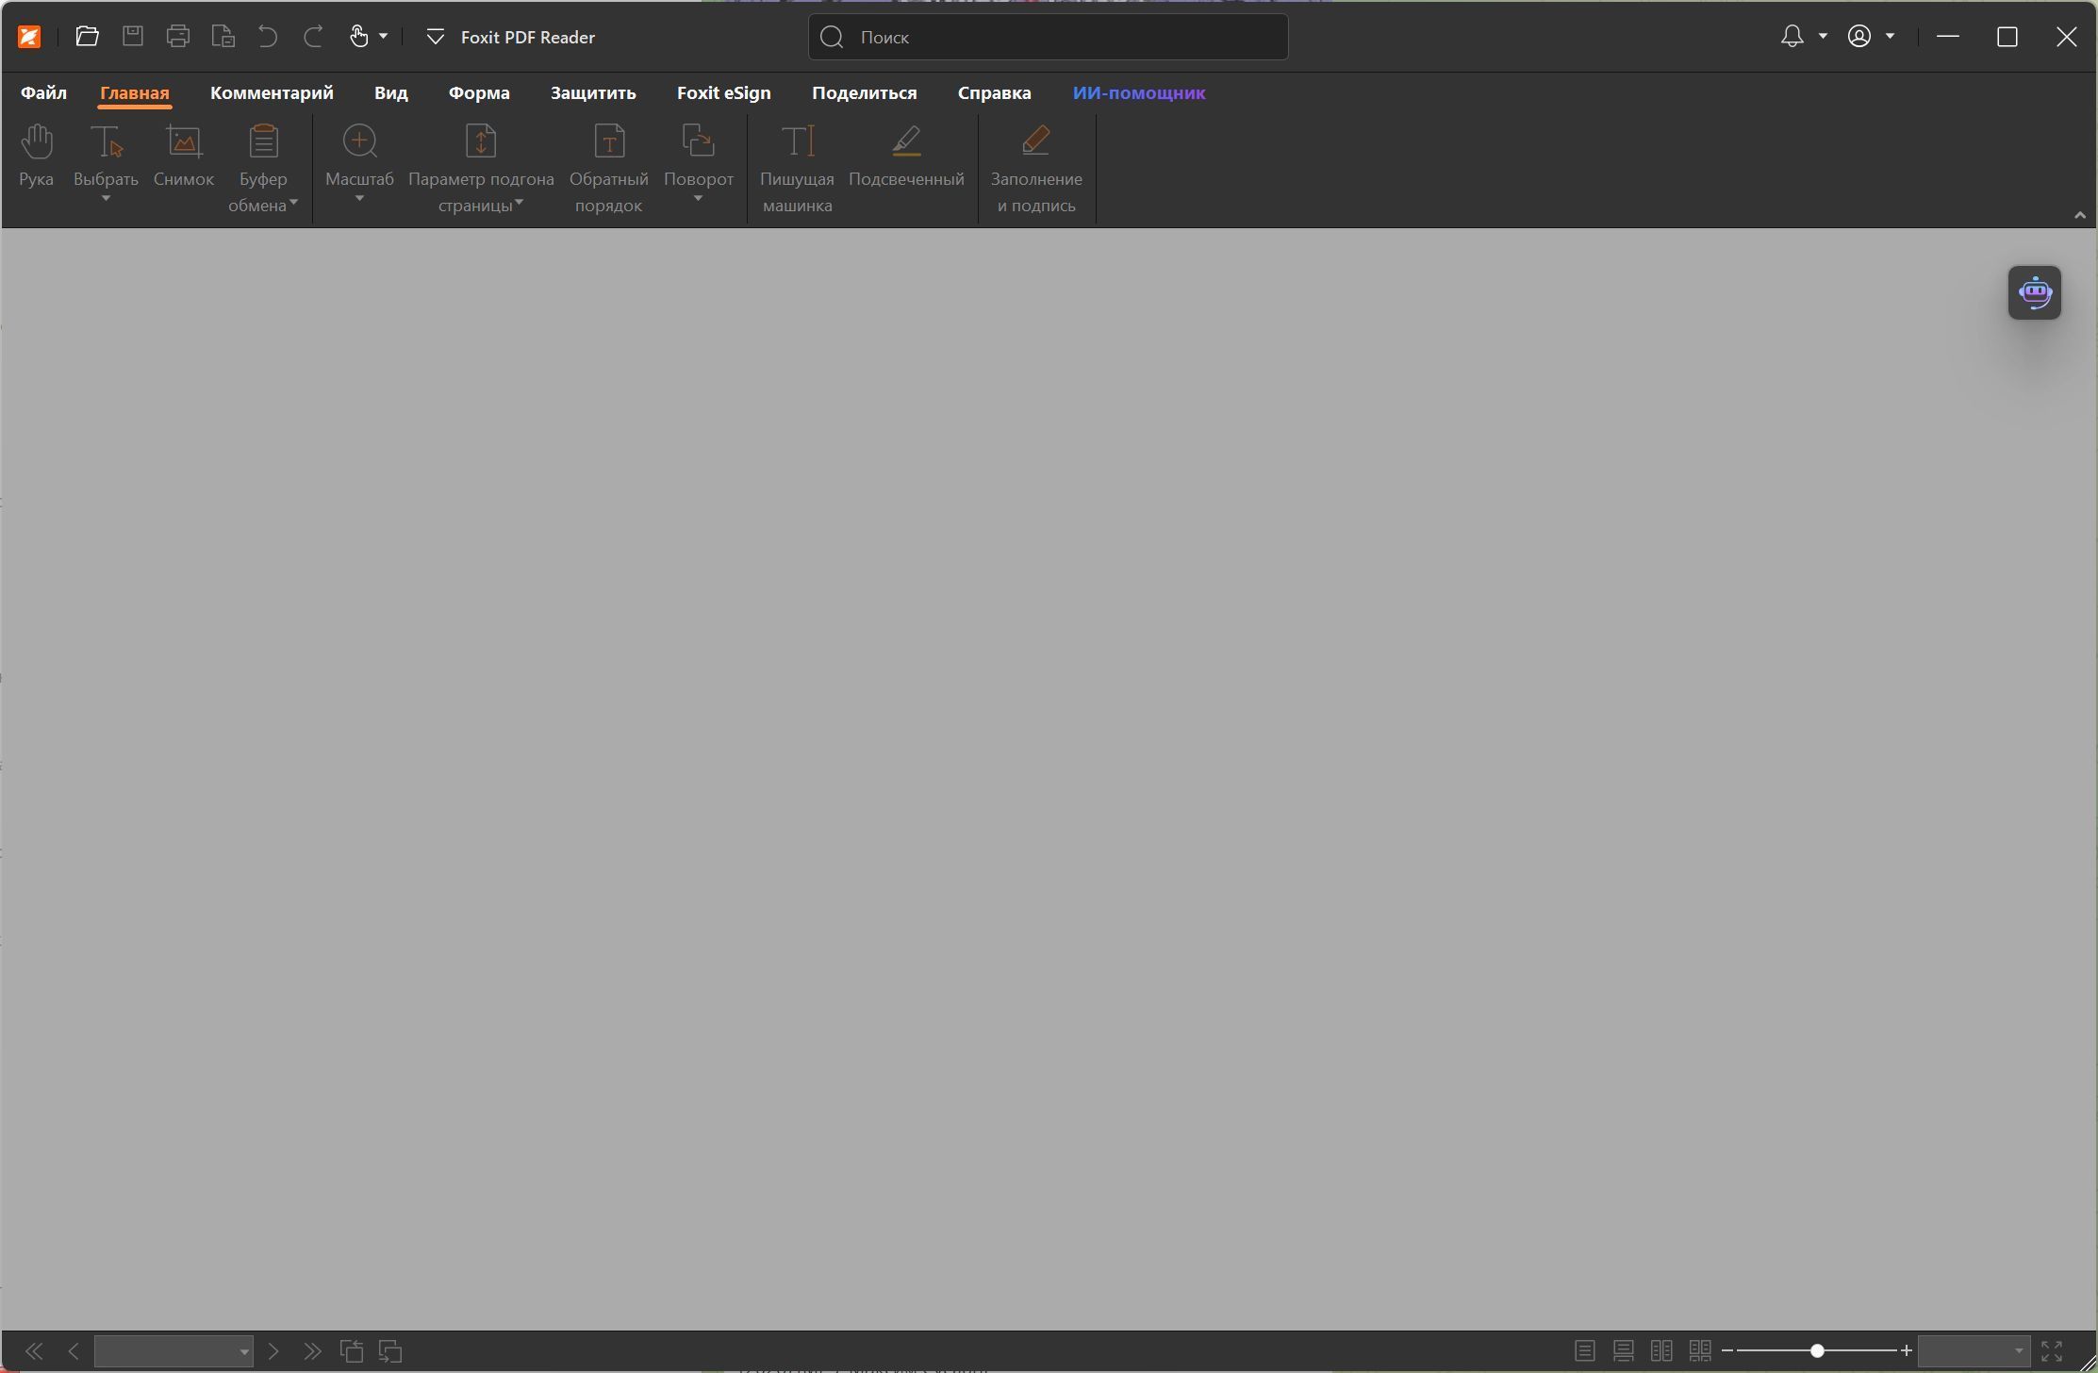Expand touch mode dropdown arrow
Viewport: 2098px width, 1373px height.
coord(383,37)
